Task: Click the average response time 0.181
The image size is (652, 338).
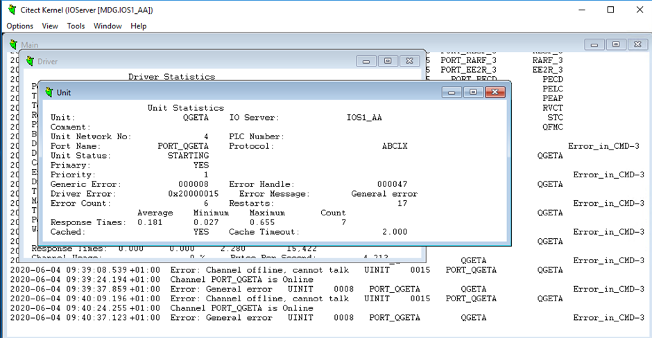Action: click(x=150, y=222)
